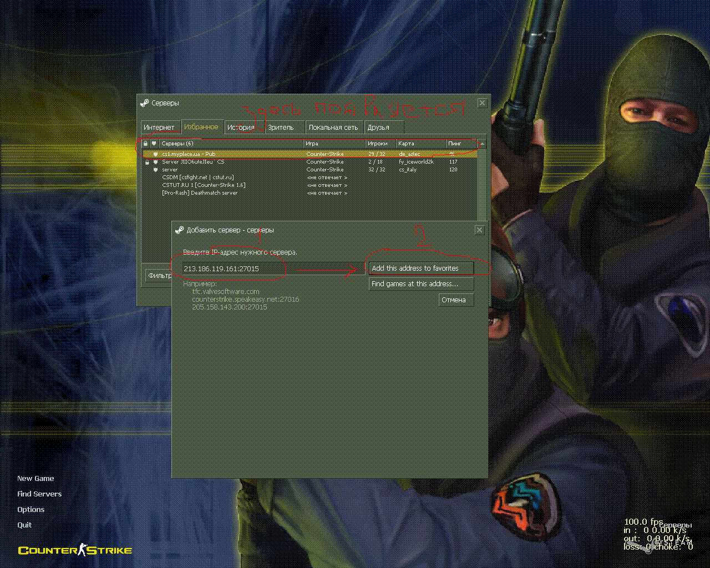The width and height of the screenshot is (710, 568).
Task: Click the de_aztec map cell
Action: coord(409,154)
